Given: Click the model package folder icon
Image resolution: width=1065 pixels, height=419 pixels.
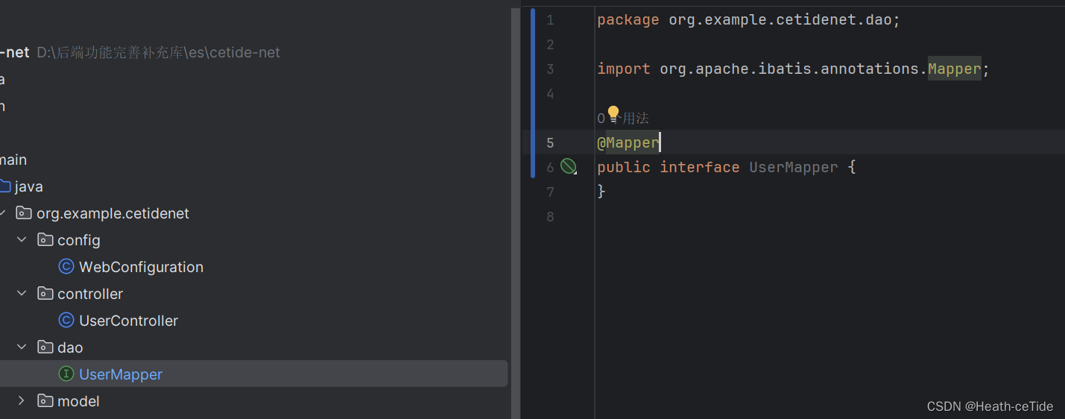Looking at the screenshot, I should 45,401.
